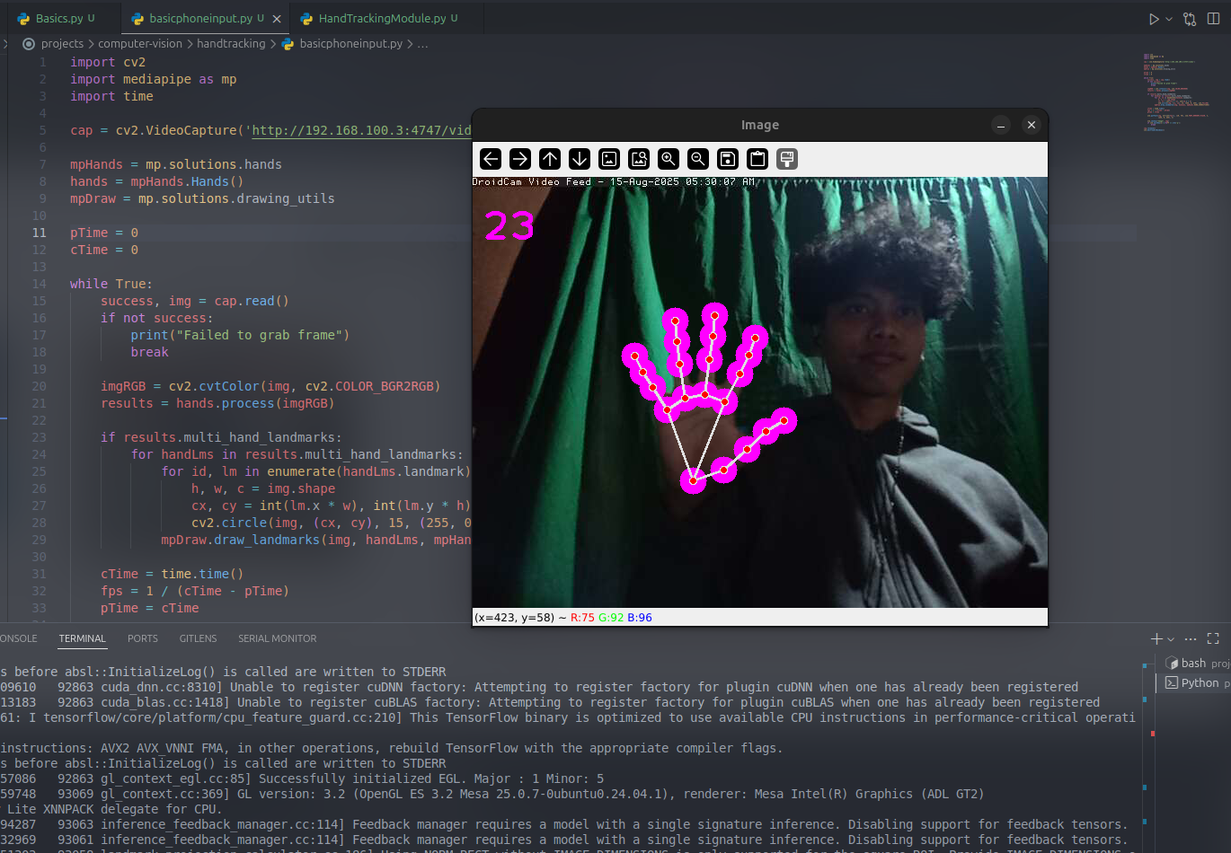1231x853 pixels.
Task: Run the Python file with play icon
Action: [x=1154, y=19]
